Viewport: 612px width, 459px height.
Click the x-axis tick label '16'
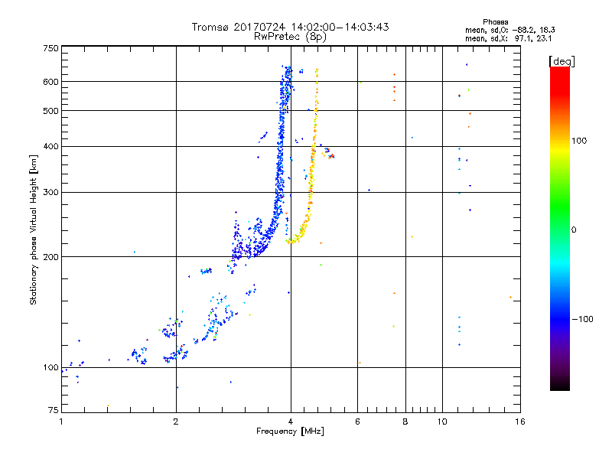[520, 422]
